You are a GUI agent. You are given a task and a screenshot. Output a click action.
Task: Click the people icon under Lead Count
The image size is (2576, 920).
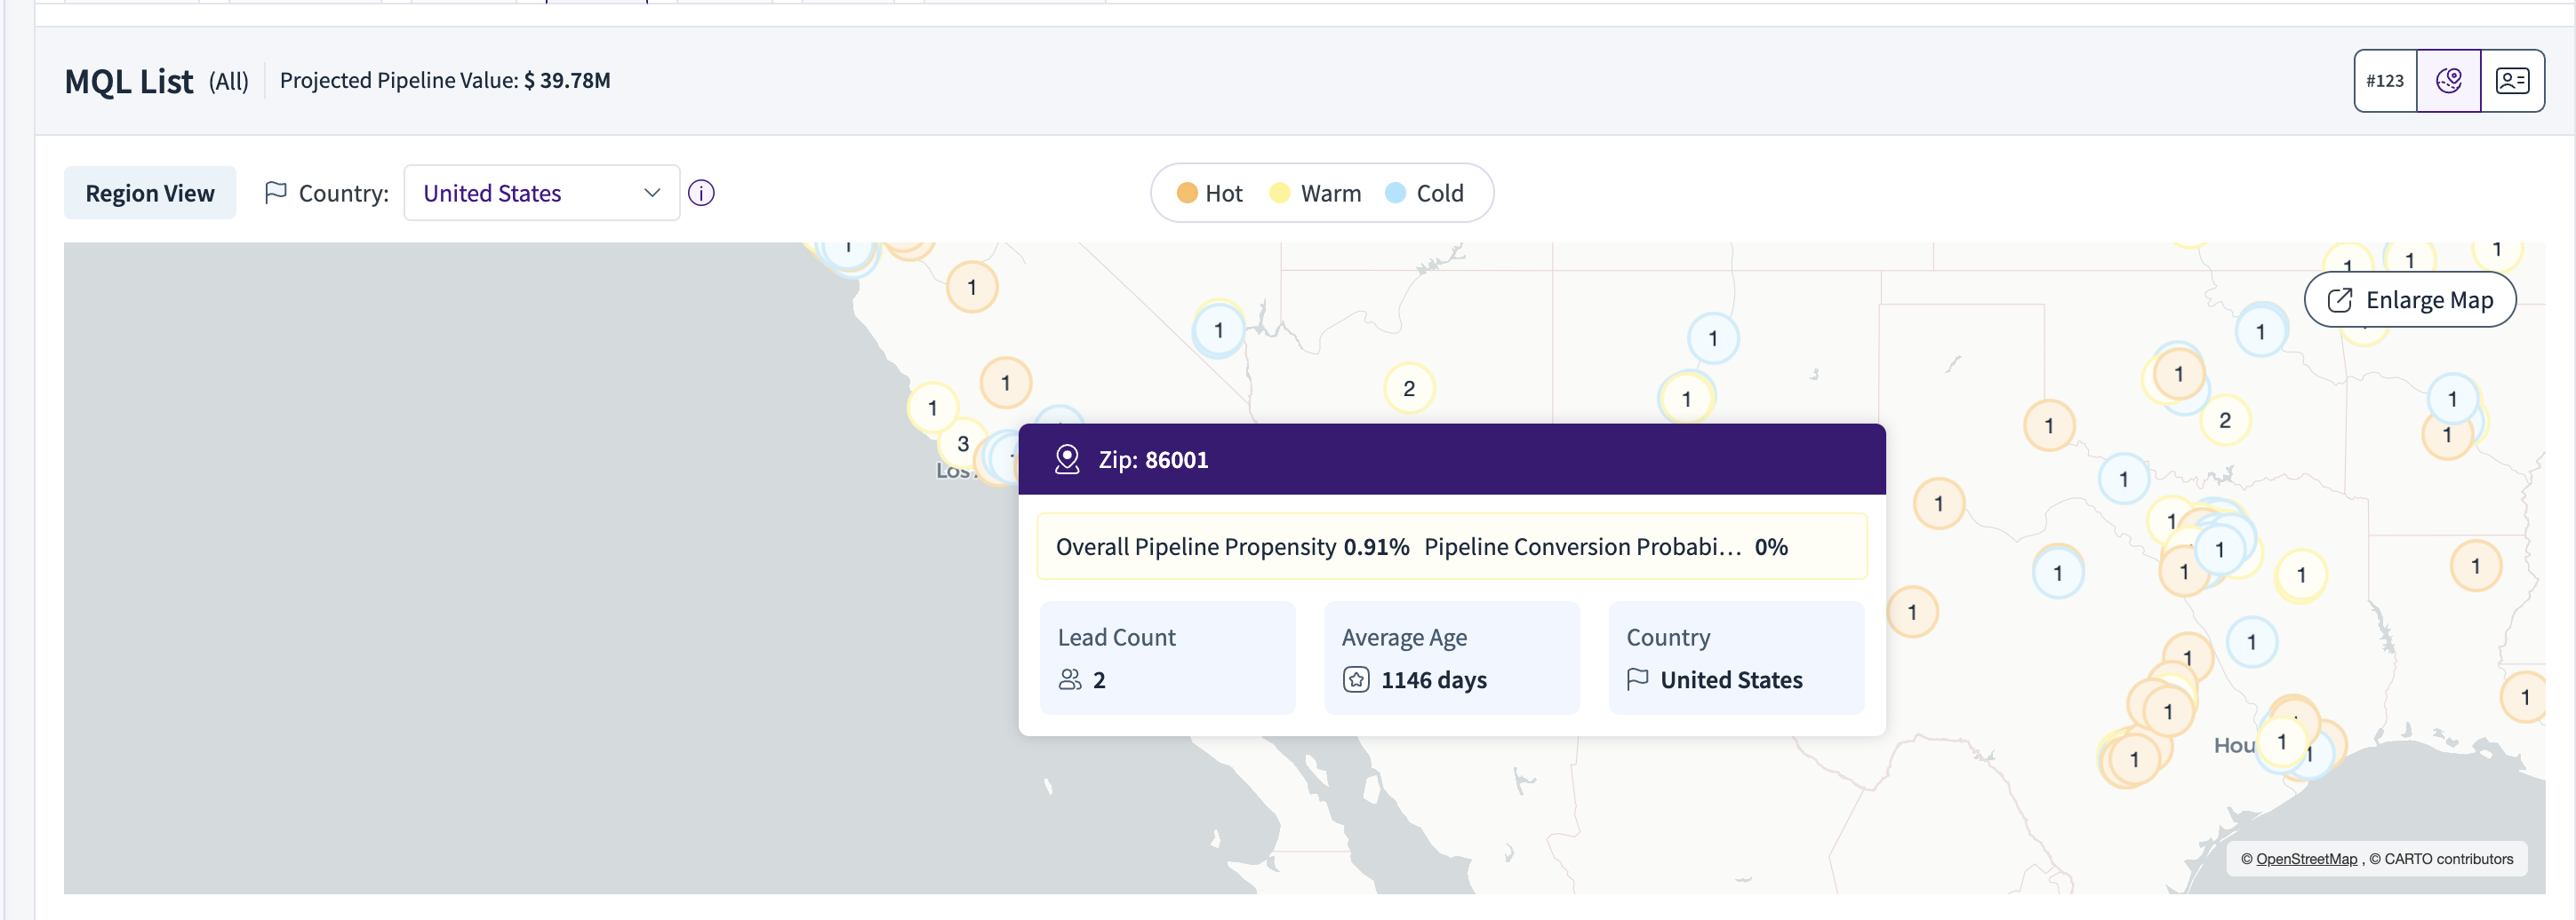1069,679
